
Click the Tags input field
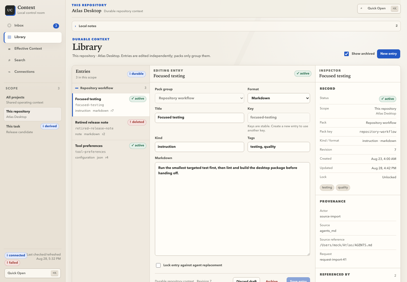click(279, 147)
